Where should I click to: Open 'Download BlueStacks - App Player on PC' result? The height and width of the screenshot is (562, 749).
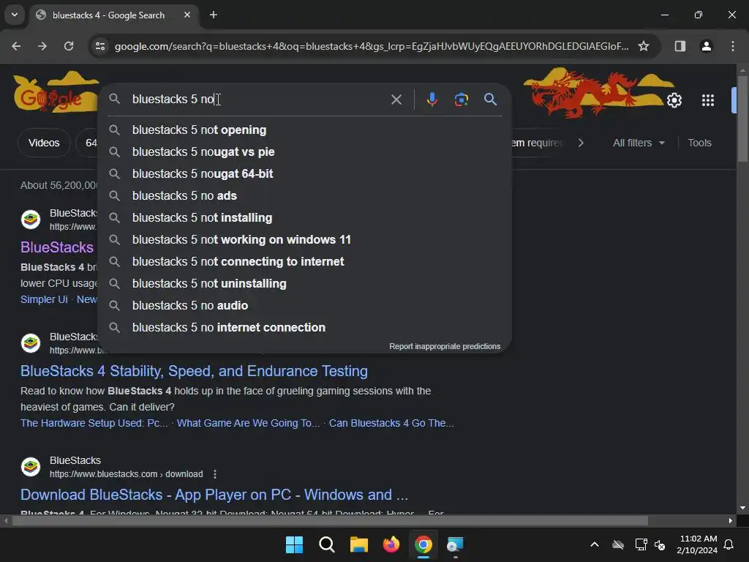[214, 495]
